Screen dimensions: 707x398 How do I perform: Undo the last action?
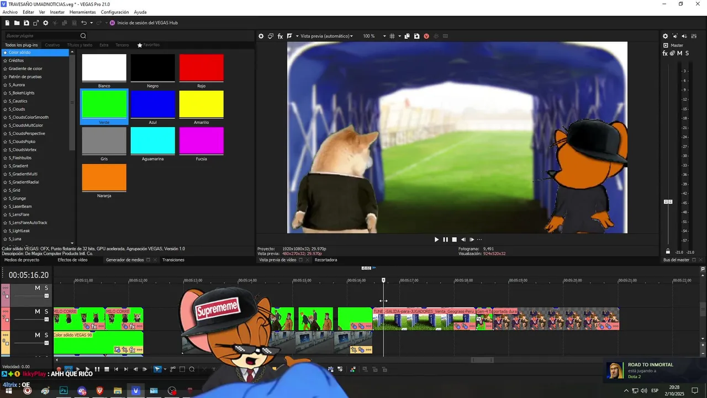83,23
